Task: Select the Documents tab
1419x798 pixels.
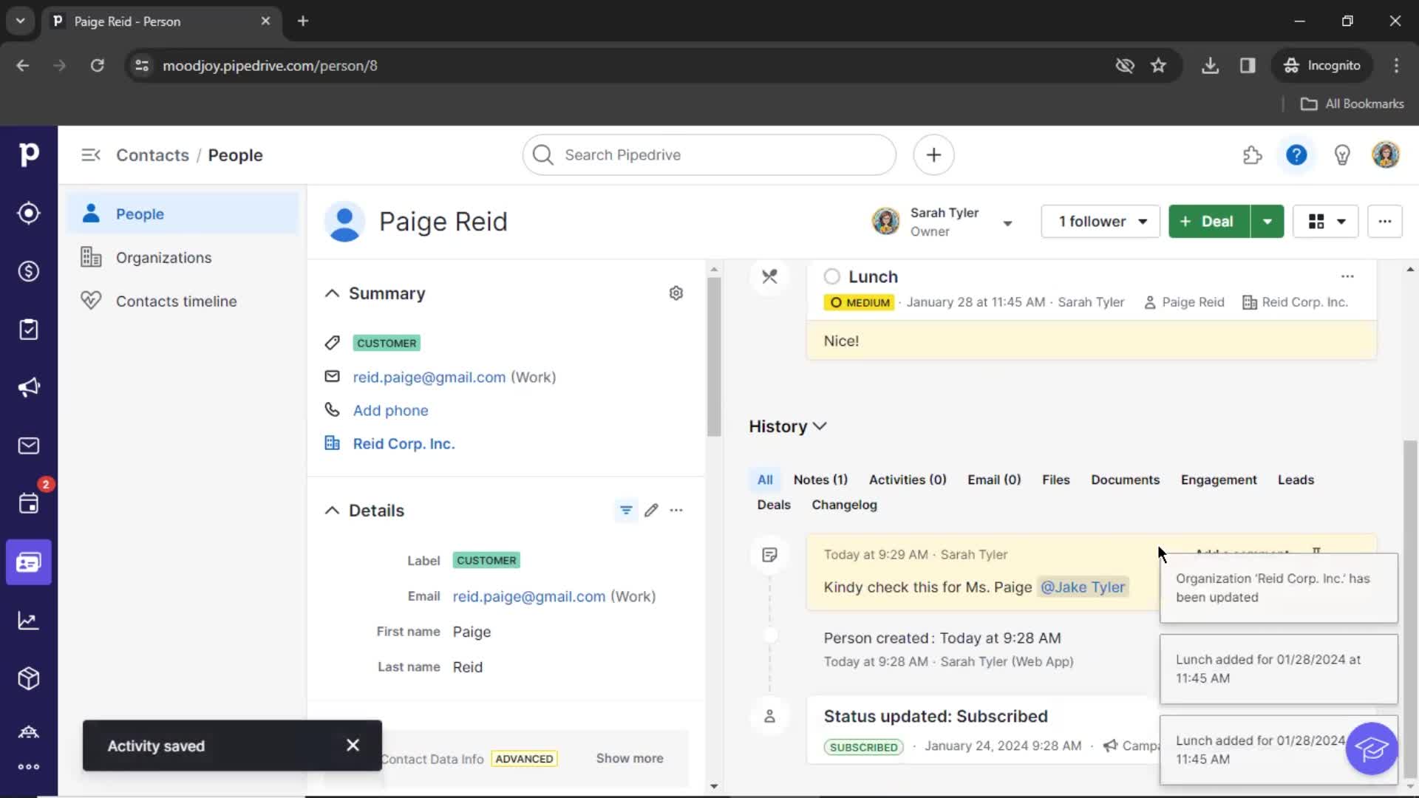Action: pos(1125,480)
